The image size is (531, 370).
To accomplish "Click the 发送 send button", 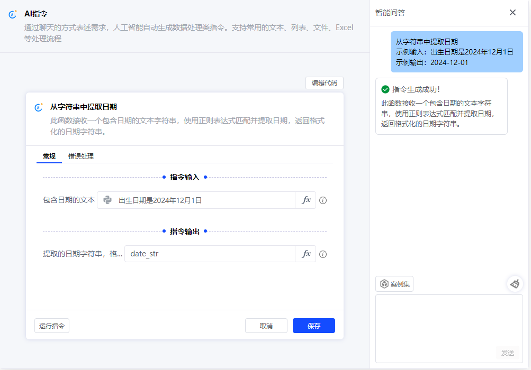I will (x=507, y=353).
